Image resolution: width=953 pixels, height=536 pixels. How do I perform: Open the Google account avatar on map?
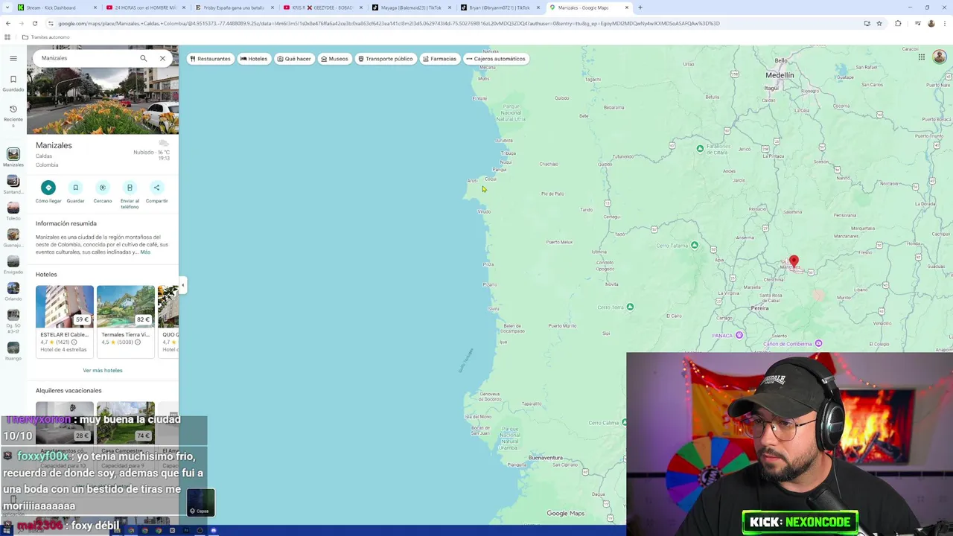940,57
